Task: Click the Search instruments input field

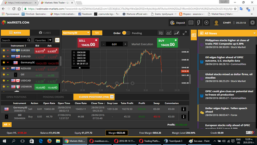Action: (14, 40)
